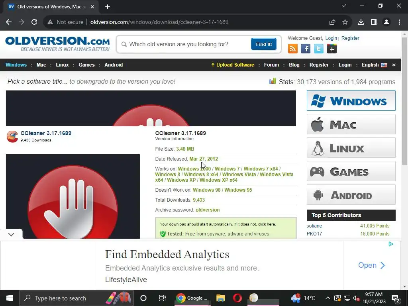
Task: Click the Windows 98 link
Action: click(207, 190)
